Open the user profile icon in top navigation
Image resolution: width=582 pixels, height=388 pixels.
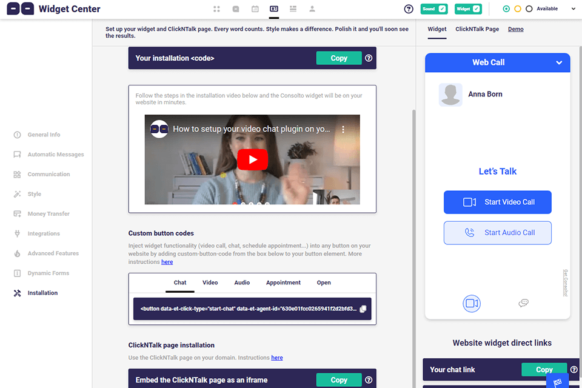pyautogui.click(x=312, y=9)
